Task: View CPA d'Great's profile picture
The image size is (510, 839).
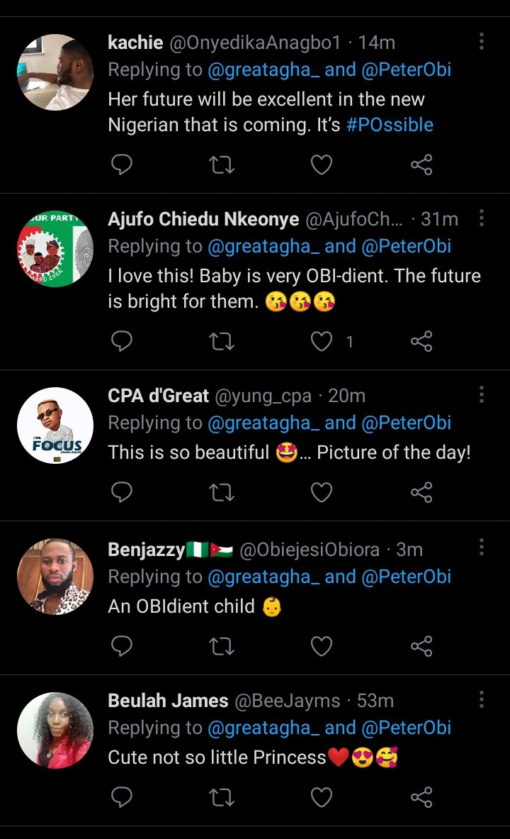Action: coord(55,426)
